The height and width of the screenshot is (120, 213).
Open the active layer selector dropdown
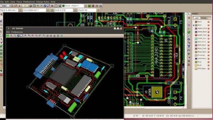[86, 6]
